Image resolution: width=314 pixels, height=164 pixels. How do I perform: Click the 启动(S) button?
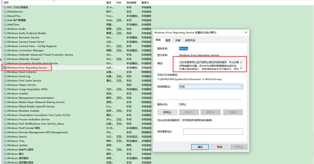point(167,112)
